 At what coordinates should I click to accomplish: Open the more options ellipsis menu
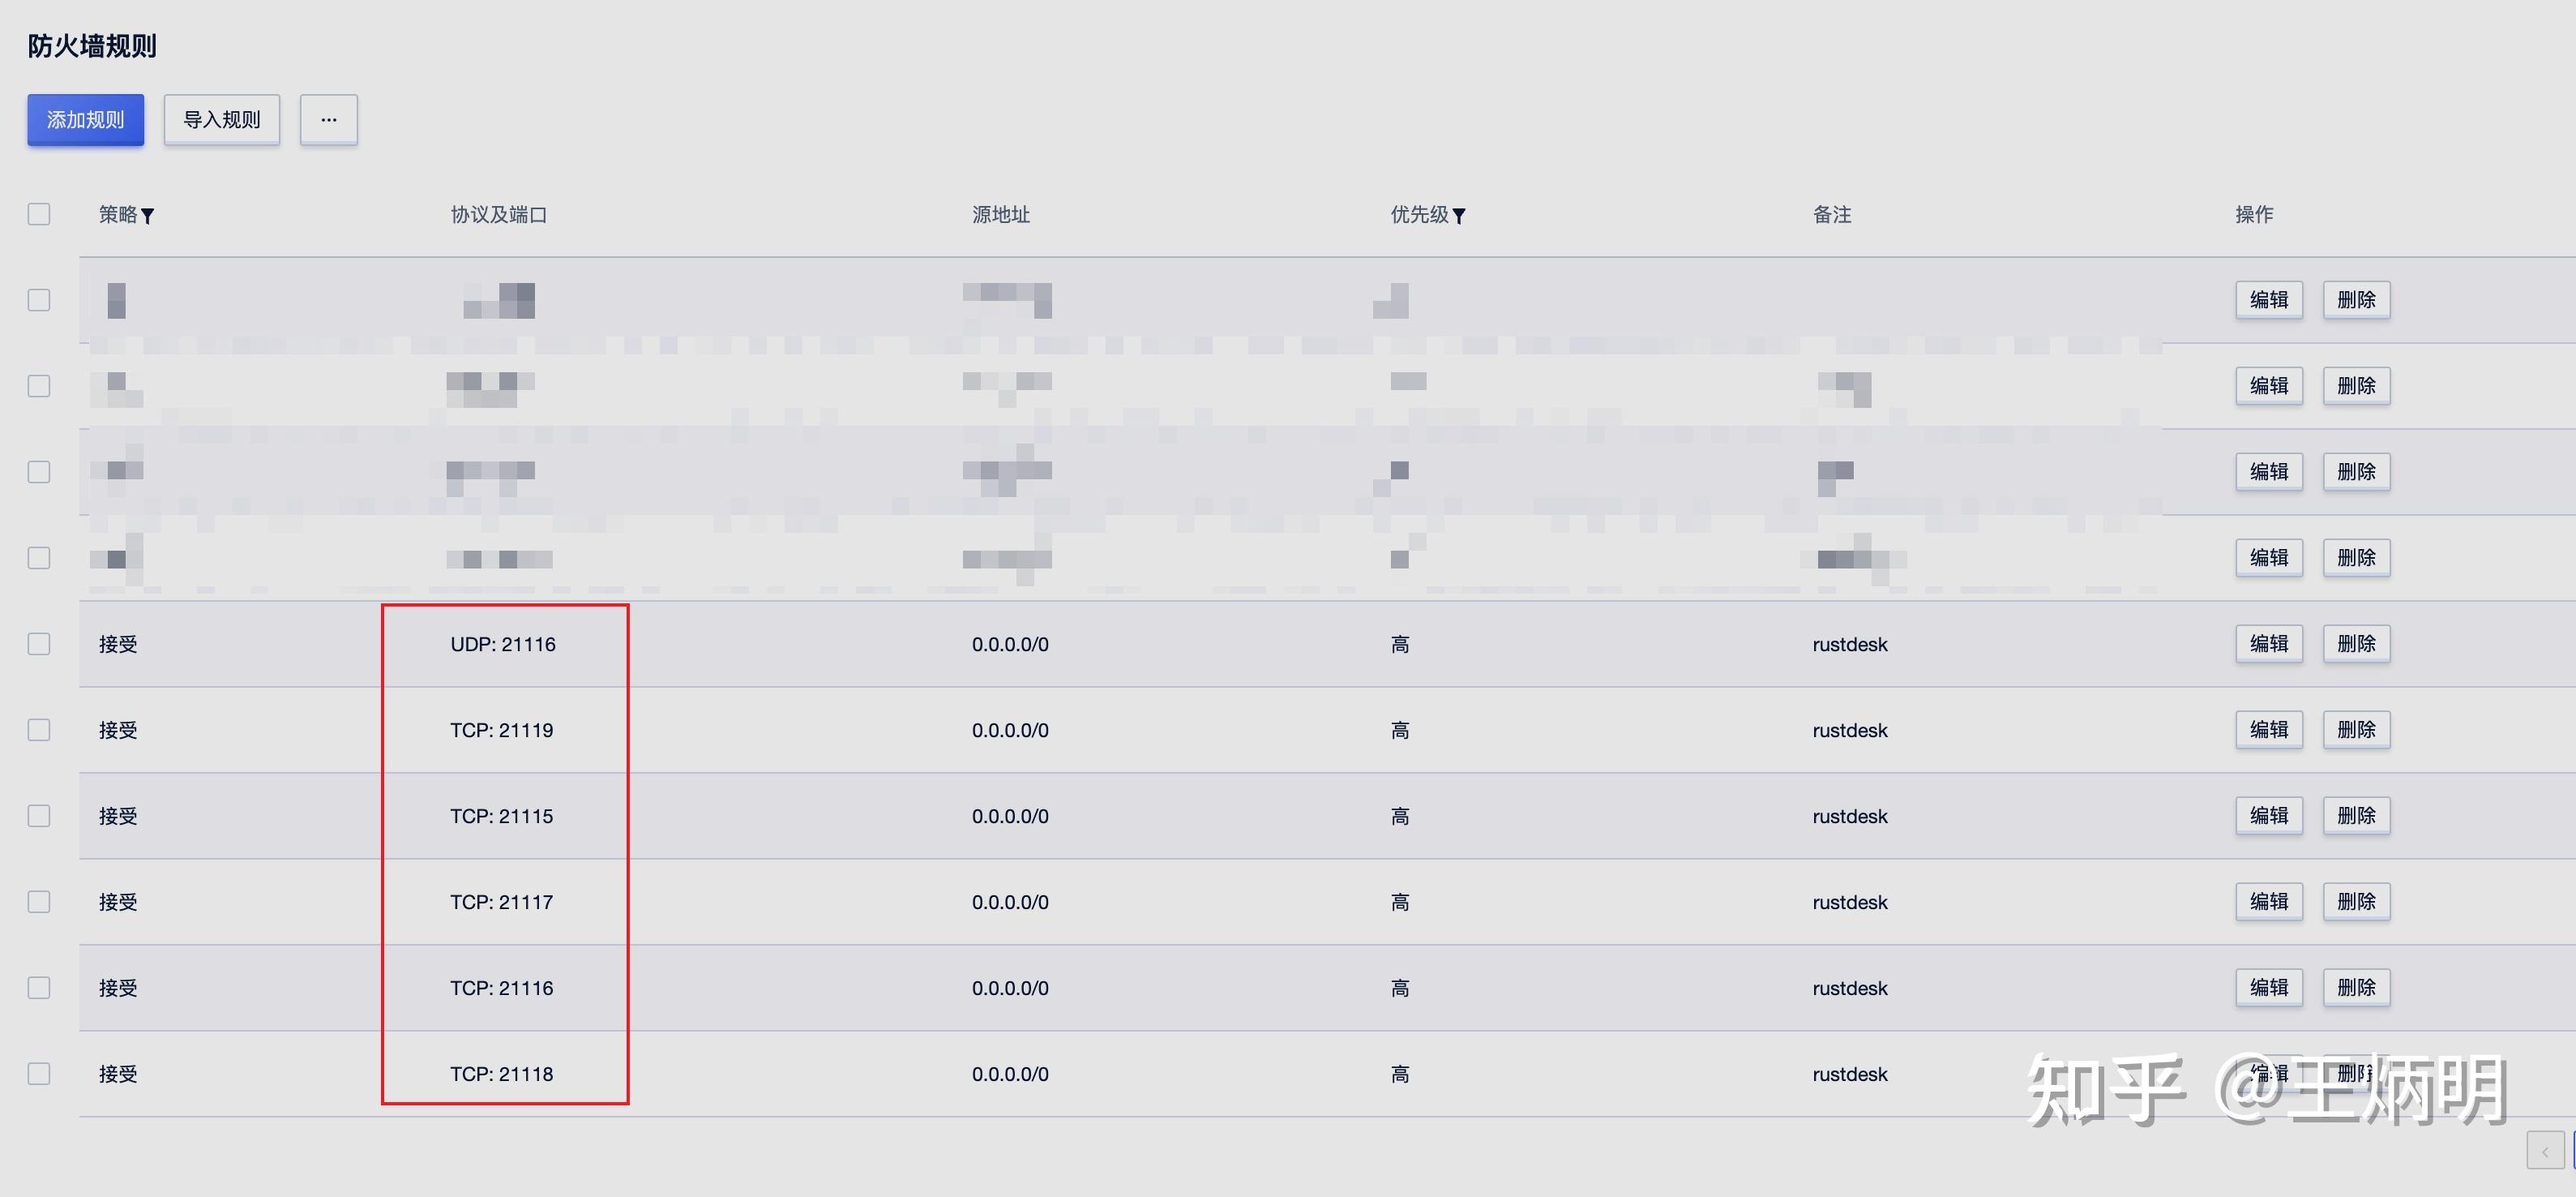point(328,120)
